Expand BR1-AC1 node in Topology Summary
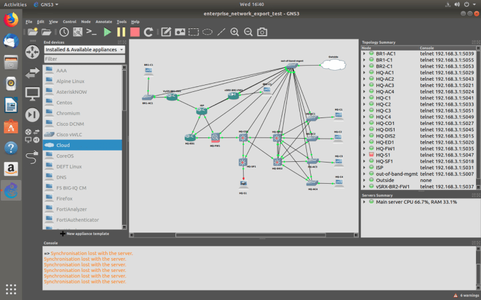The height and width of the screenshot is (300, 481). coord(364,54)
